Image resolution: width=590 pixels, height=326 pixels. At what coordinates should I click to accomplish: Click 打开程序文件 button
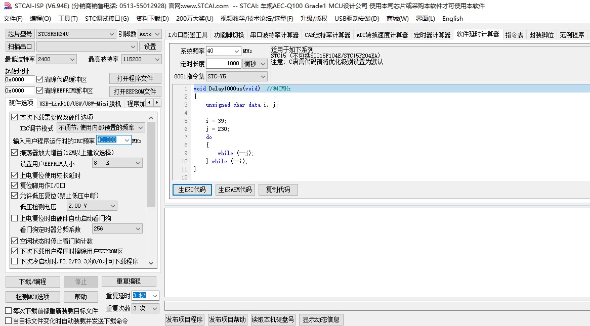click(x=135, y=78)
